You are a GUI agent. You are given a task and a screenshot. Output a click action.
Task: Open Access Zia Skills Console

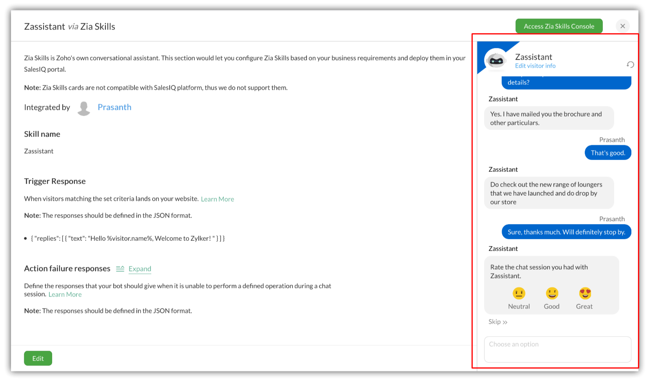(x=559, y=26)
